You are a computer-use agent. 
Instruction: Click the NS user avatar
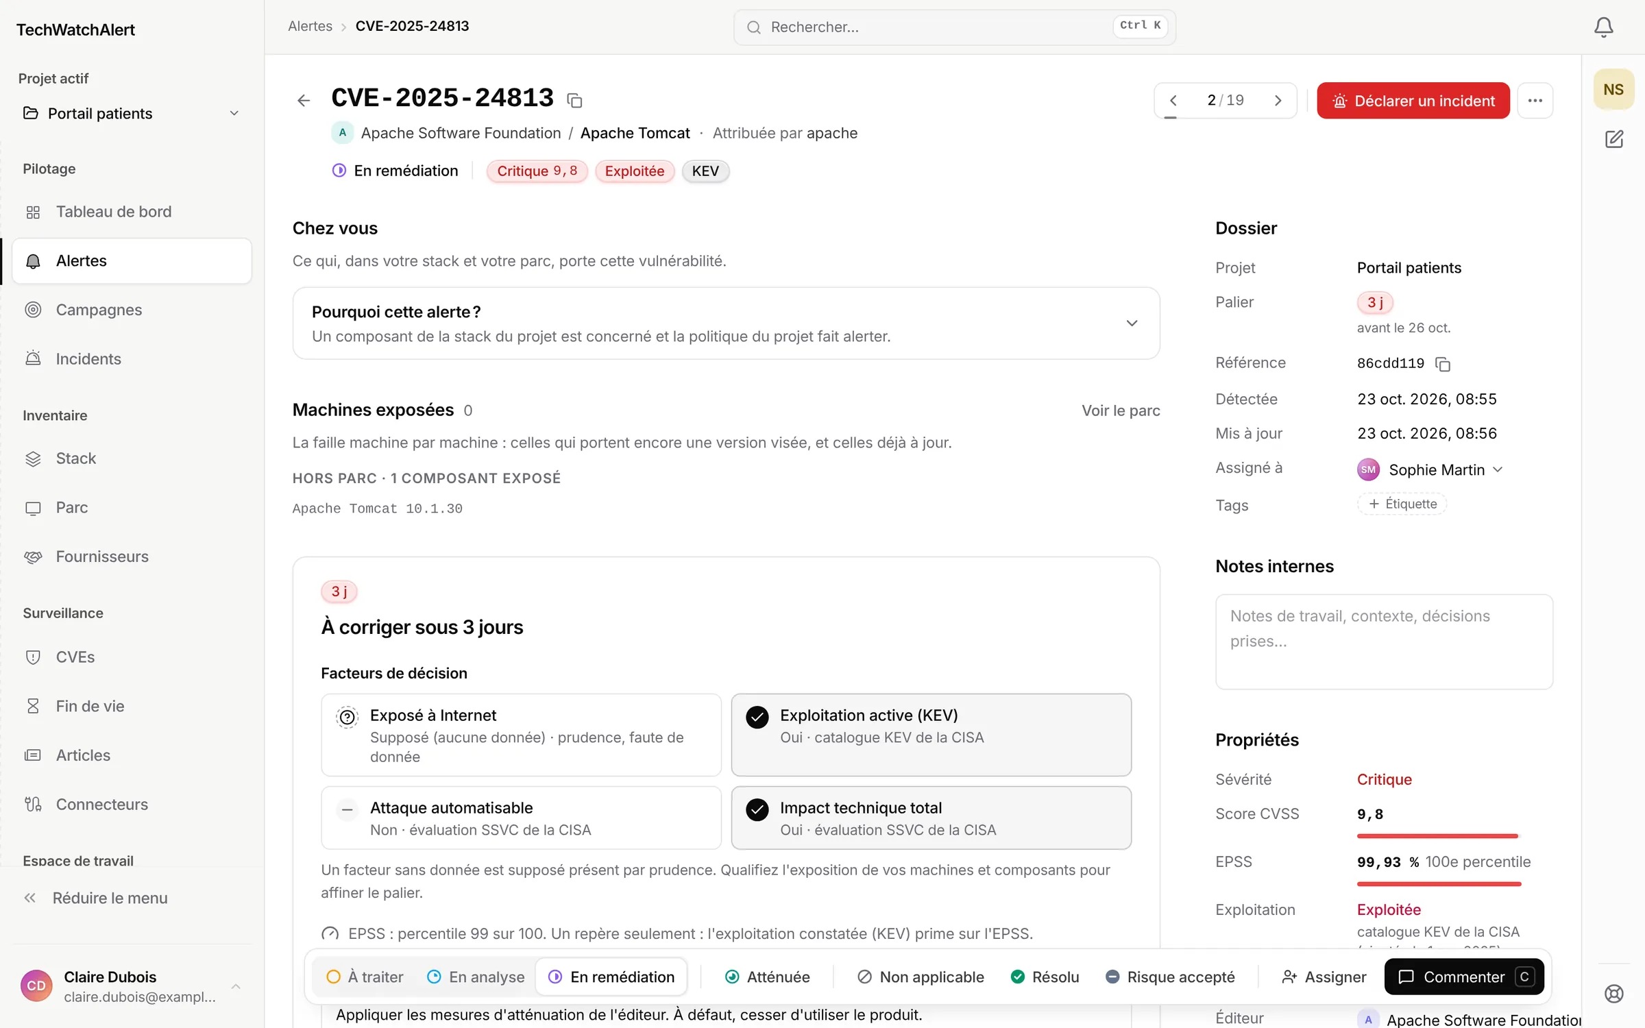tap(1613, 90)
